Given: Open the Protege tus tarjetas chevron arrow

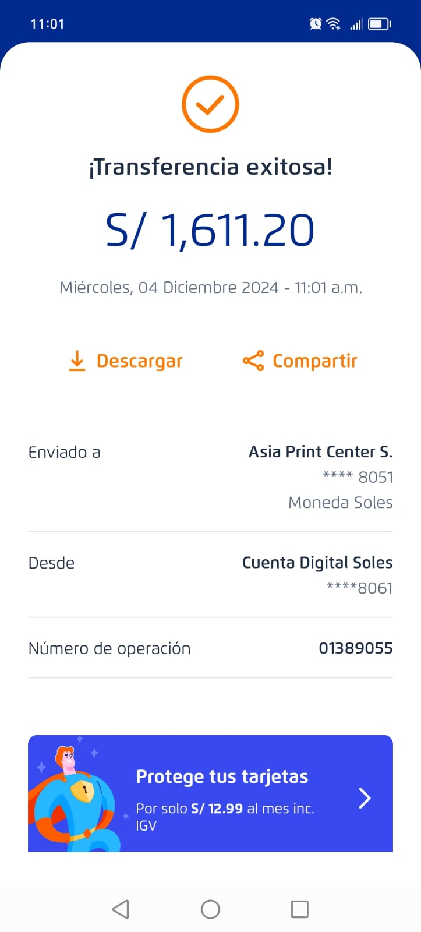Looking at the screenshot, I should coord(365,798).
